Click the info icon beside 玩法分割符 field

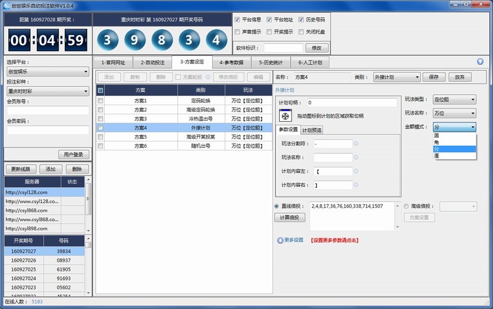click(x=356, y=143)
